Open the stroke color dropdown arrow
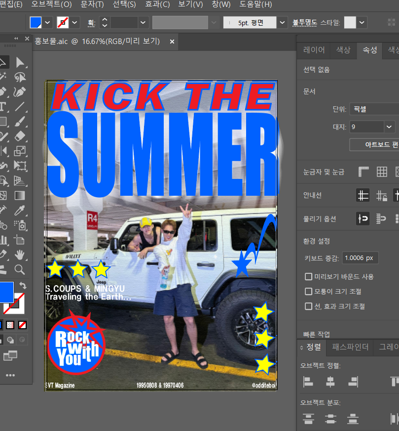This screenshot has width=399, height=431. tap(74, 23)
